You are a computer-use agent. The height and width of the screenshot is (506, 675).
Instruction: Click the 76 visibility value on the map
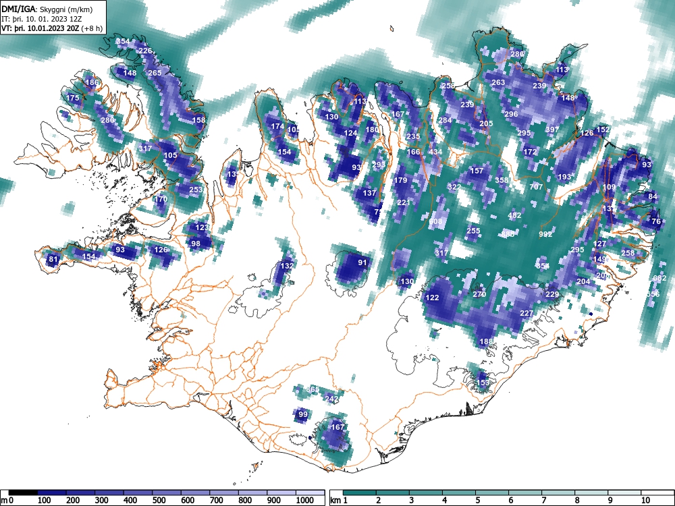656,221
